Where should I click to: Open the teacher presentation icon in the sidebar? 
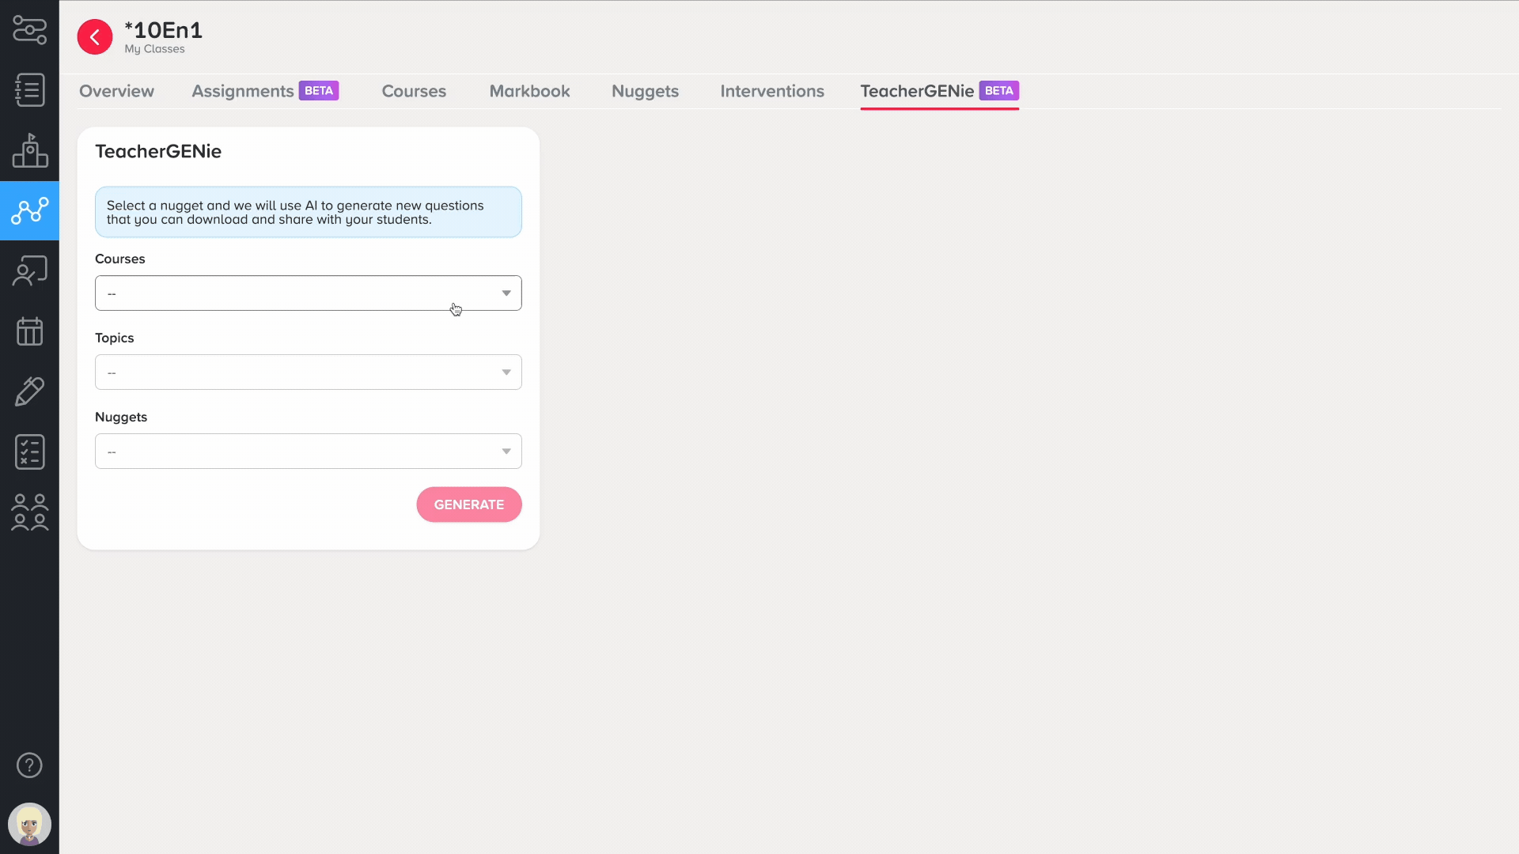click(x=29, y=271)
